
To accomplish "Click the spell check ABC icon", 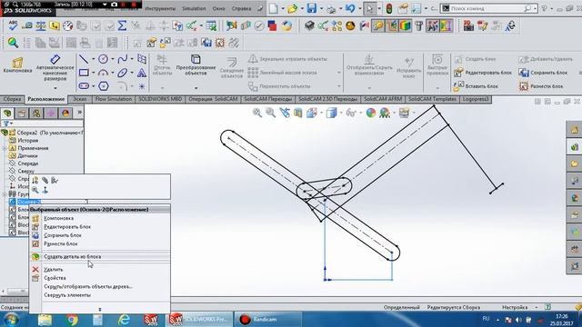I will pyautogui.click(x=13, y=25).
